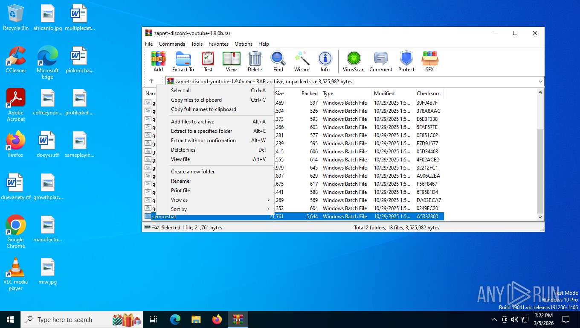Sort by Modified column header
The width and height of the screenshot is (580, 328).
tap(392, 94)
